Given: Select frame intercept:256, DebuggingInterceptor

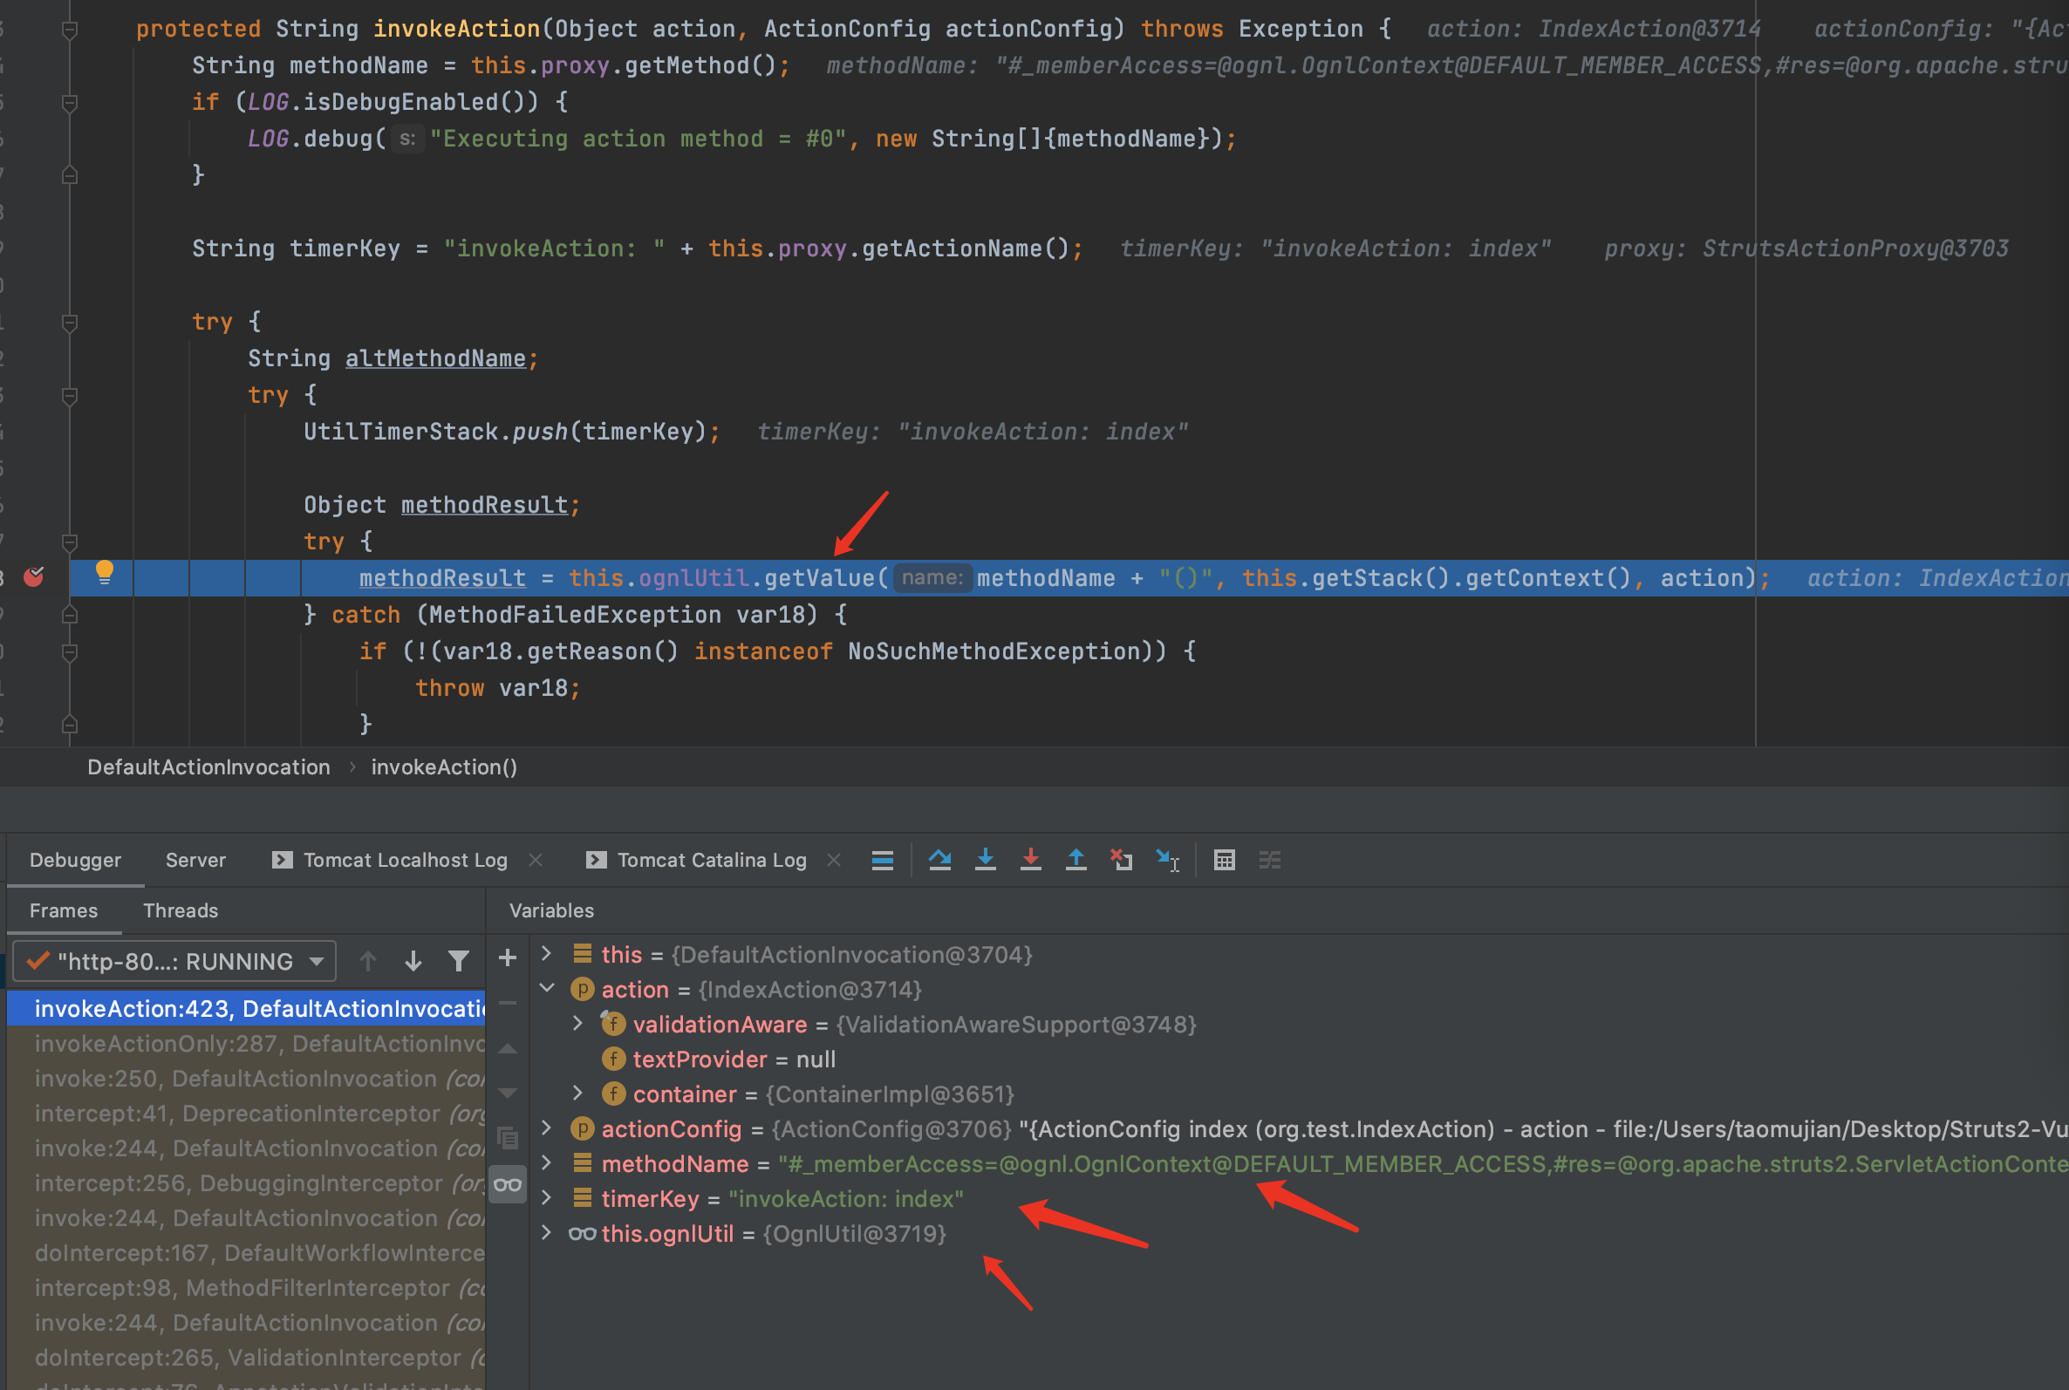Looking at the screenshot, I should pos(247,1182).
